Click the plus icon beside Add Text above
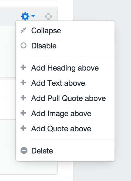The height and width of the screenshot is (181, 131). (23, 83)
